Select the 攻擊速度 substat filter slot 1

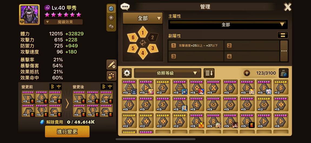(x=196, y=46)
